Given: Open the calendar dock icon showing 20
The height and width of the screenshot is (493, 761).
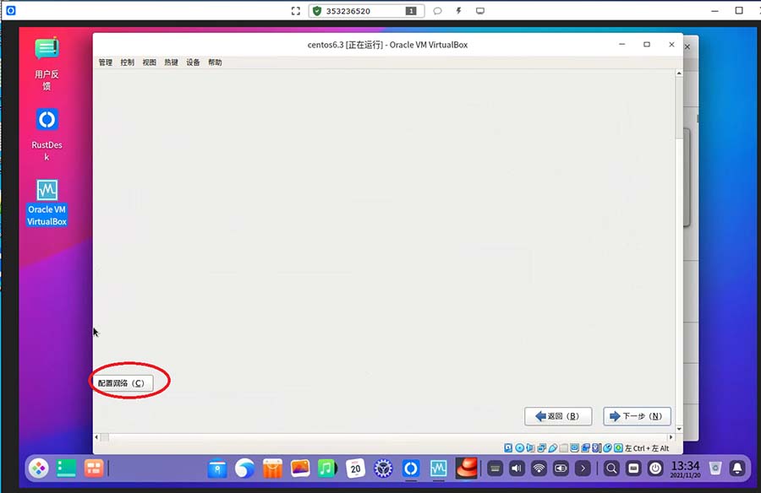Looking at the screenshot, I should coord(355,469).
